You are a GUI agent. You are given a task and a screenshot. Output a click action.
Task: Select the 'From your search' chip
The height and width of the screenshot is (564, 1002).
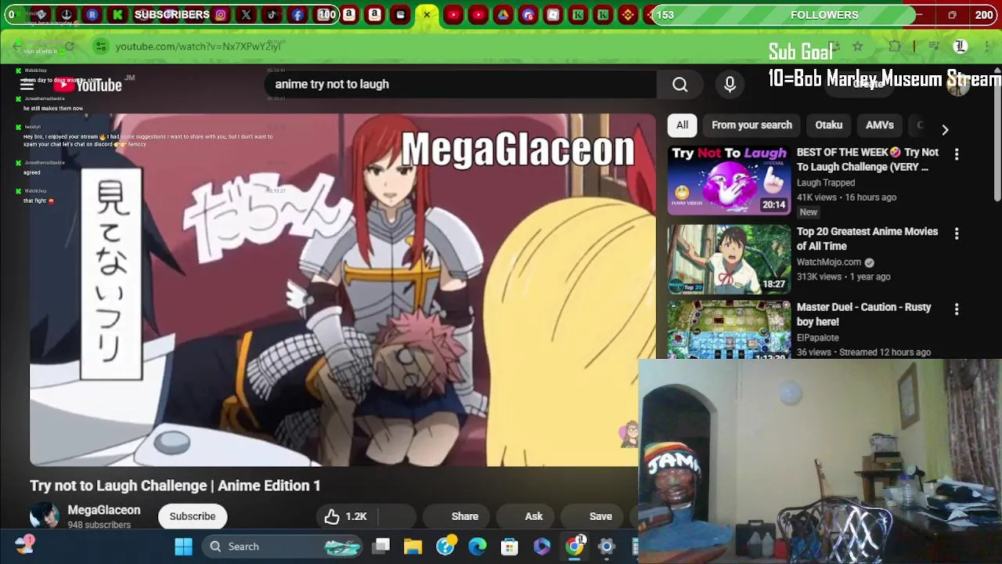coord(751,125)
